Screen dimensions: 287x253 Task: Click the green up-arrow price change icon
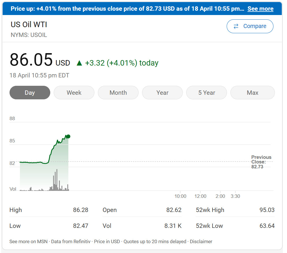(79, 63)
